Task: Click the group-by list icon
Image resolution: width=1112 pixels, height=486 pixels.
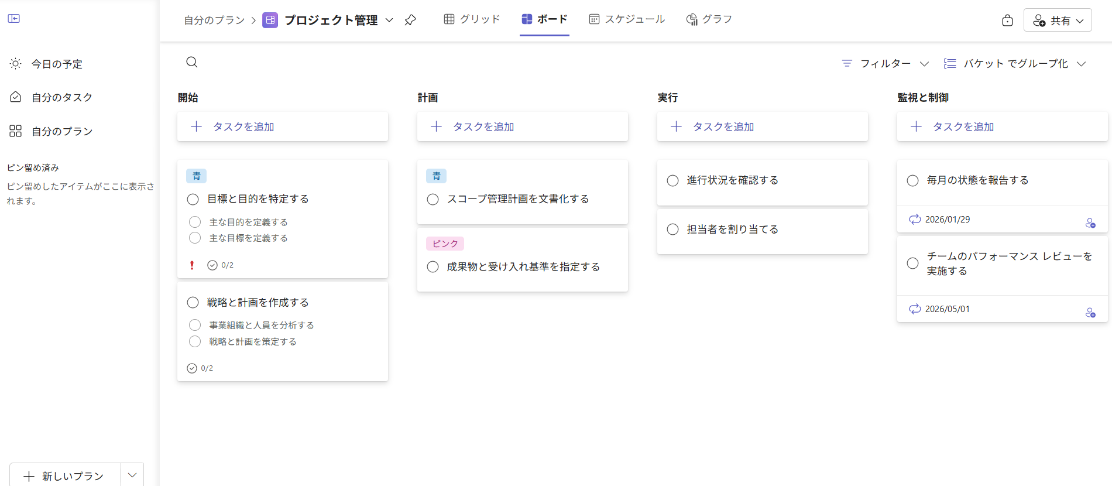Action: pyautogui.click(x=950, y=63)
